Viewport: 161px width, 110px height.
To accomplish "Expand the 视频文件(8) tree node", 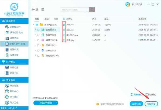I will [35, 35].
